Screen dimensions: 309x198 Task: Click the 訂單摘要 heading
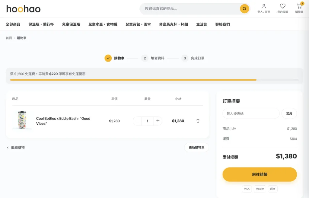click(x=231, y=101)
